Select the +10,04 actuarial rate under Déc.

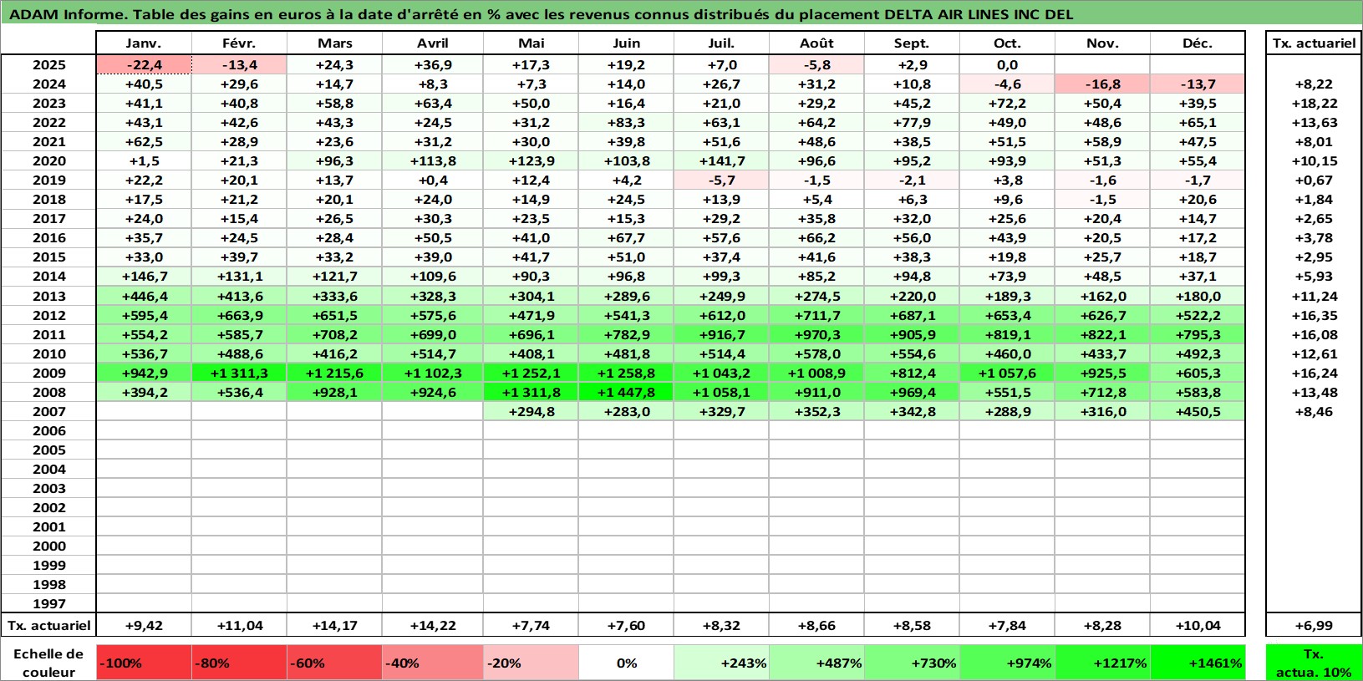[x=1198, y=626]
